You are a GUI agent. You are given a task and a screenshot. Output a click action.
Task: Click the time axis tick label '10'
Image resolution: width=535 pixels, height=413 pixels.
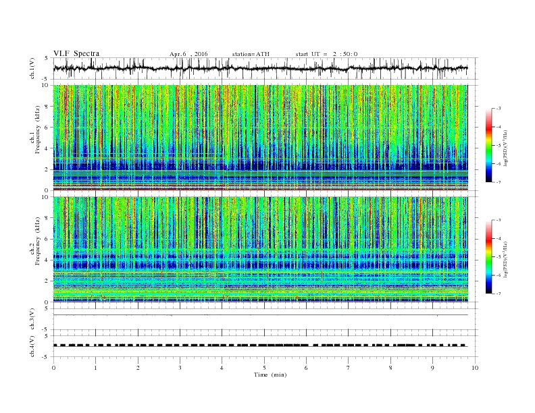[x=475, y=368]
